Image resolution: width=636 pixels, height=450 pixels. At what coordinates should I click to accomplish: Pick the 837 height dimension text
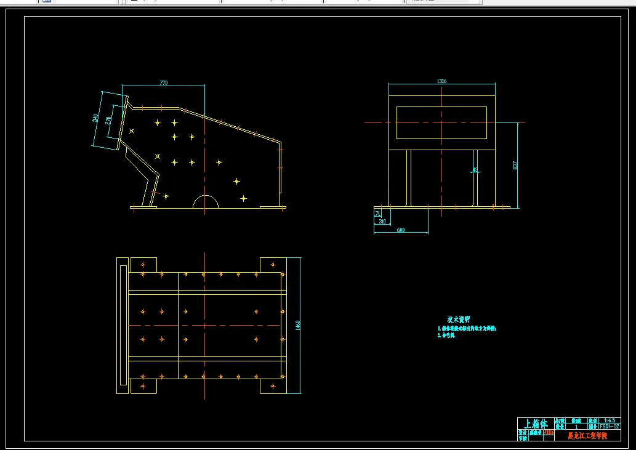click(x=515, y=165)
